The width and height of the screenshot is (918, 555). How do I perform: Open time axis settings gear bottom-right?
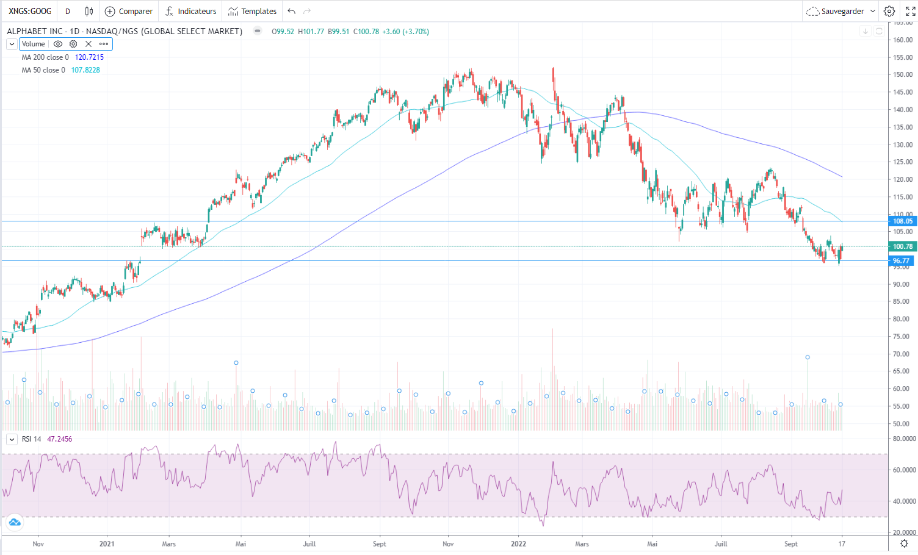pos(904,543)
